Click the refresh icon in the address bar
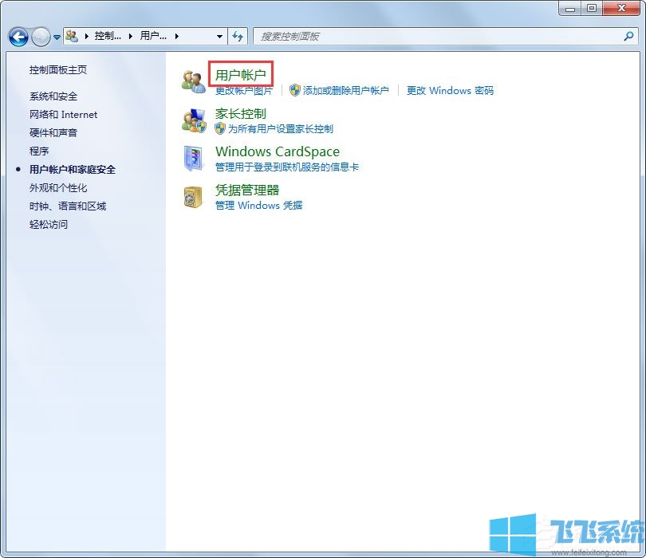 pos(238,37)
